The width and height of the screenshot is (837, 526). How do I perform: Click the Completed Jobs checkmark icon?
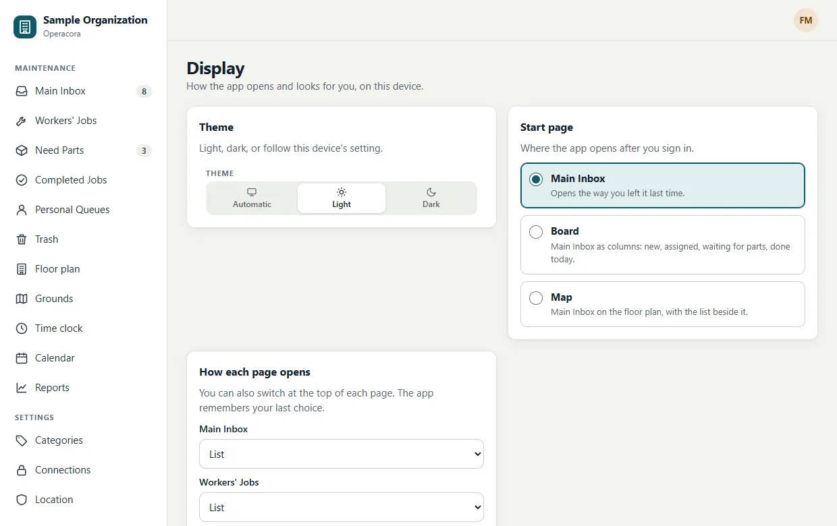(22, 180)
